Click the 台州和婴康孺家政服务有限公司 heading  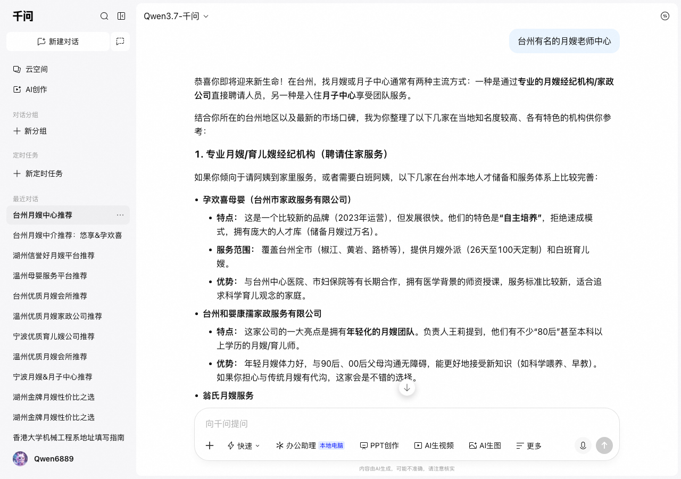pyautogui.click(x=262, y=314)
